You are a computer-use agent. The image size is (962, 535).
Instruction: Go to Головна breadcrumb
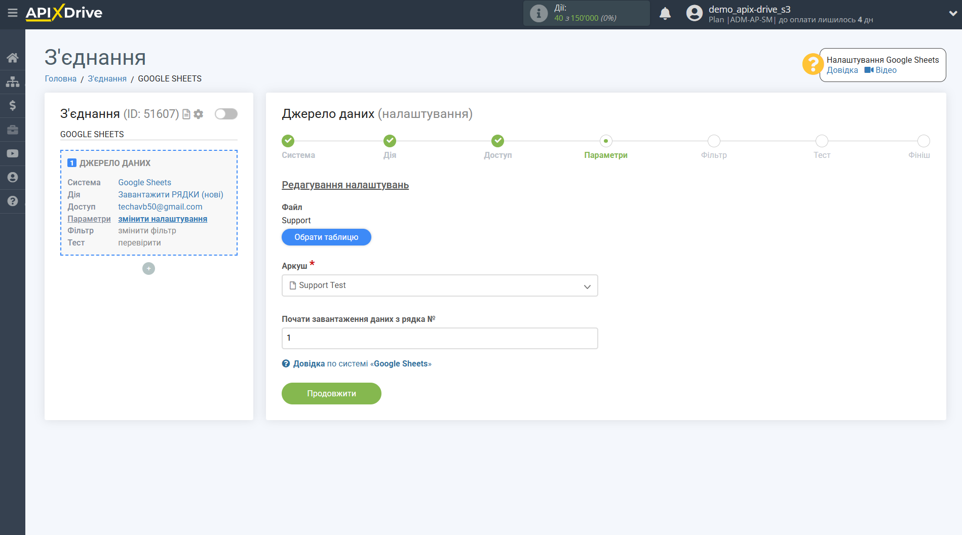61,78
